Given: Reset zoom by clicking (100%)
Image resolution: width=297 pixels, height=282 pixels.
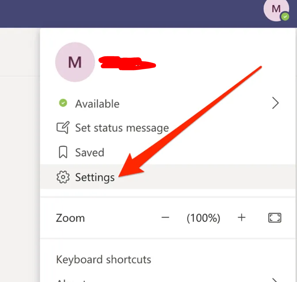Looking at the screenshot, I should pyautogui.click(x=203, y=218).
